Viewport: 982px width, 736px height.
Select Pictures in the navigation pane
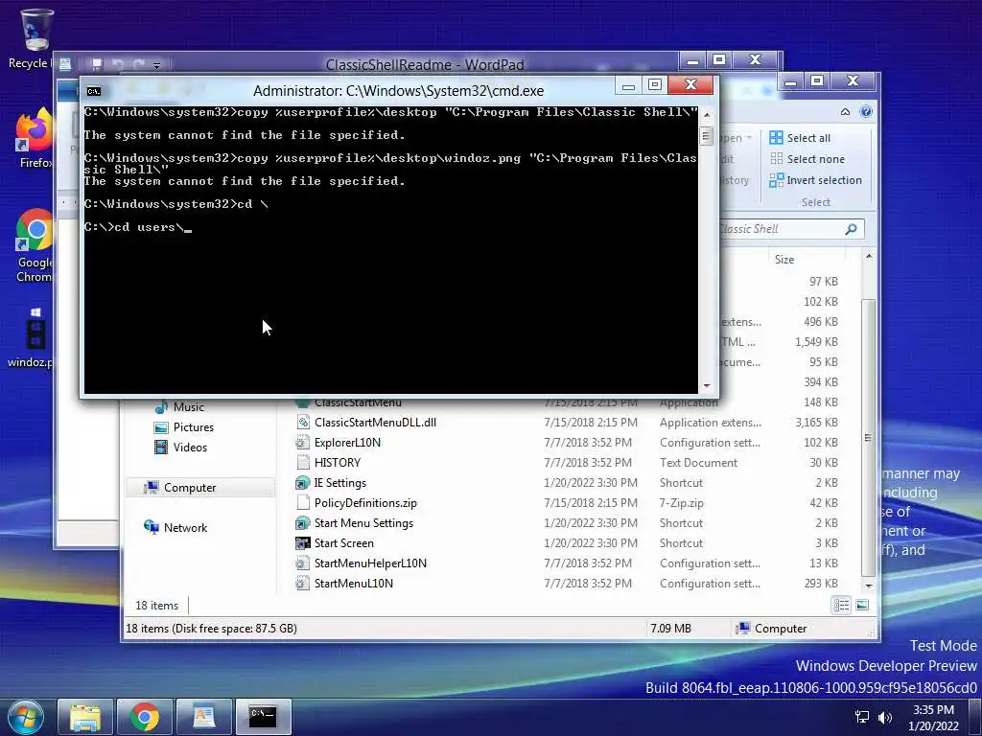pyautogui.click(x=184, y=427)
